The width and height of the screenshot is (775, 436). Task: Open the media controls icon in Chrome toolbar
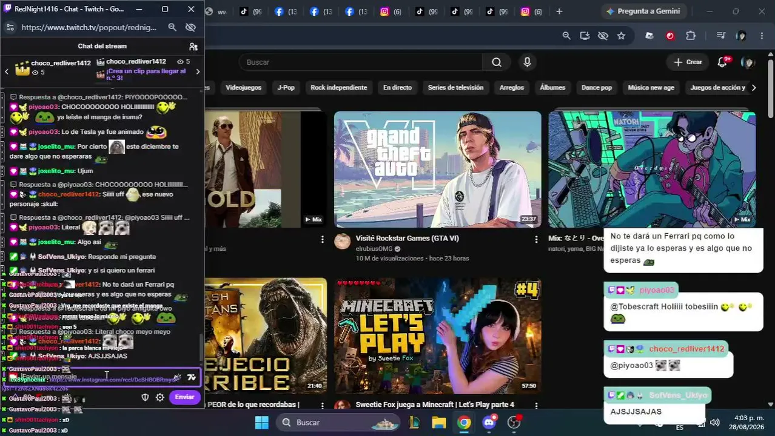click(720, 36)
